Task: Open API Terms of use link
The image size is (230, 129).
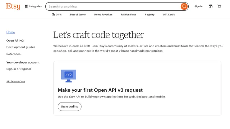Action: coord(16,81)
